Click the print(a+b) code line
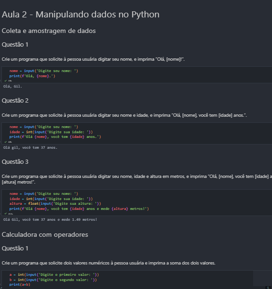This screenshot has height=289, width=272. click(20, 285)
